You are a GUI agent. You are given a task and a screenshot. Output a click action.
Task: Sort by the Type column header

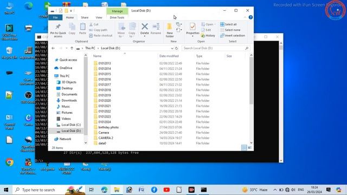coord(209,56)
